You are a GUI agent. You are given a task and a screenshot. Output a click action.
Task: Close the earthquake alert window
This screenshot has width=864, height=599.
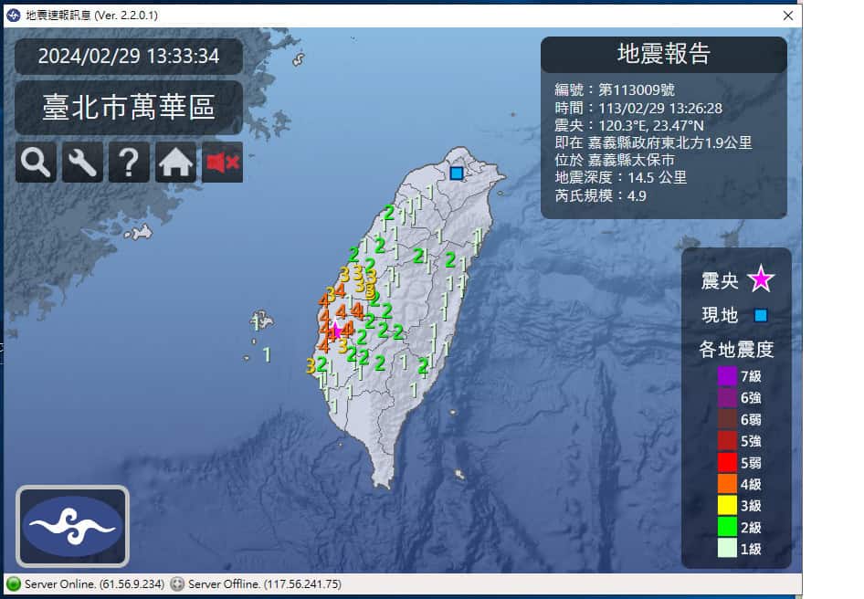788,16
